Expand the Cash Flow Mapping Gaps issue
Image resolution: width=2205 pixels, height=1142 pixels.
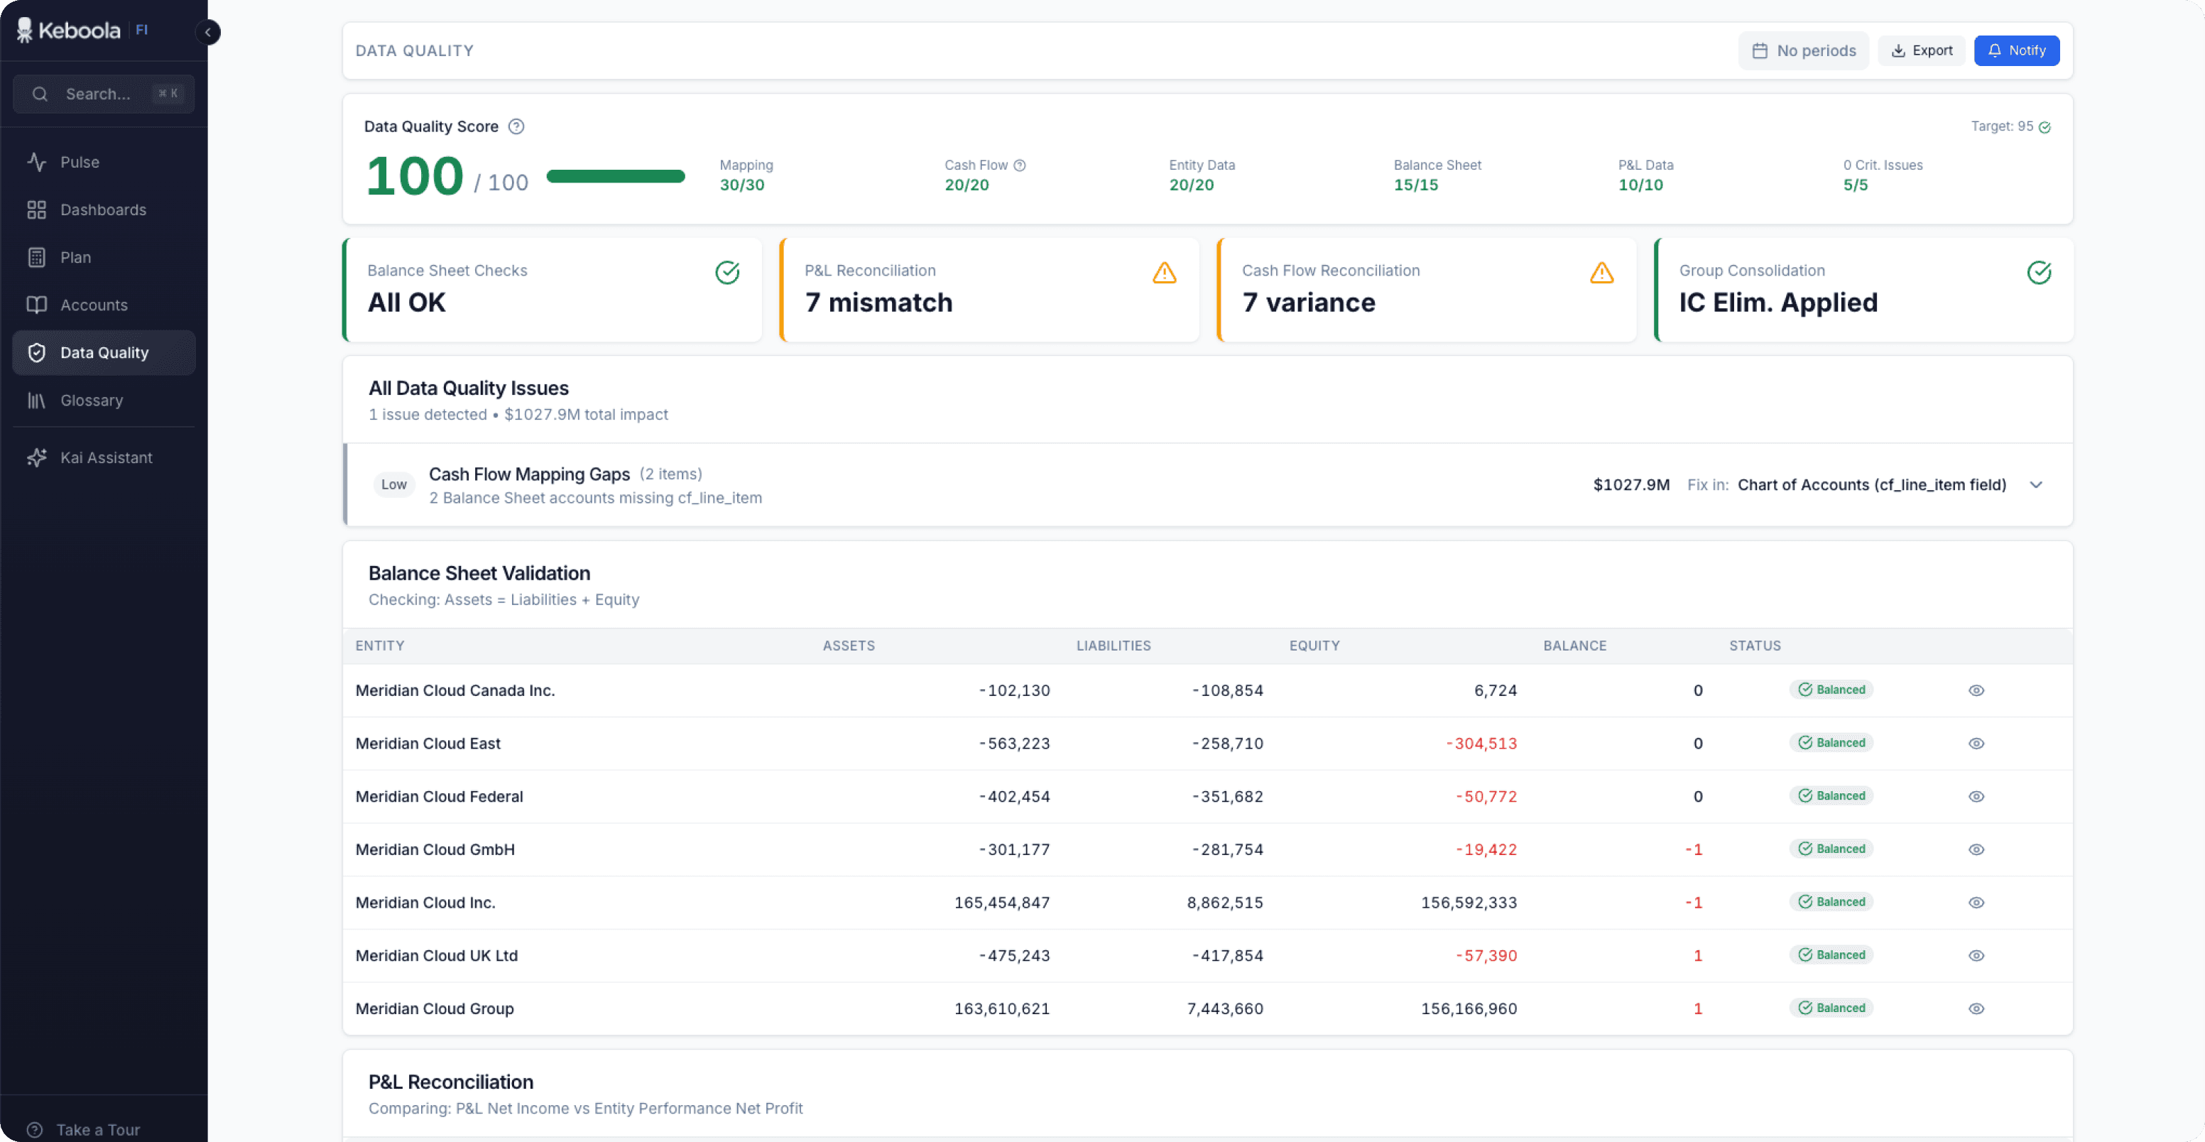pyautogui.click(x=2035, y=485)
